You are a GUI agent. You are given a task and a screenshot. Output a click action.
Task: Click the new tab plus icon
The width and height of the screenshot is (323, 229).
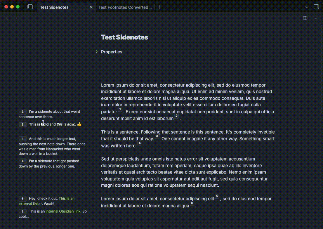[x=159, y=7]
